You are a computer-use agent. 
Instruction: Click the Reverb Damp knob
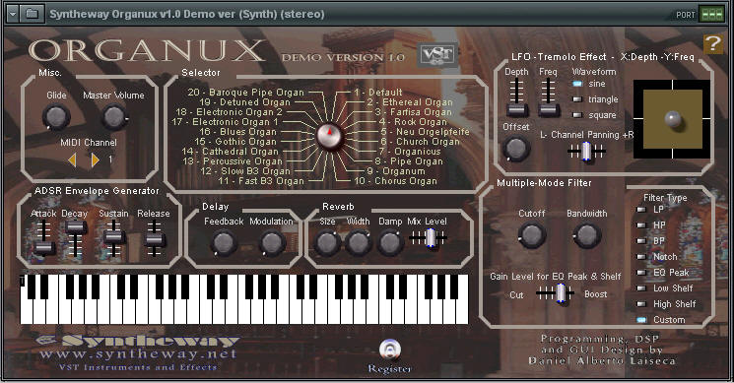coord(389,243)
